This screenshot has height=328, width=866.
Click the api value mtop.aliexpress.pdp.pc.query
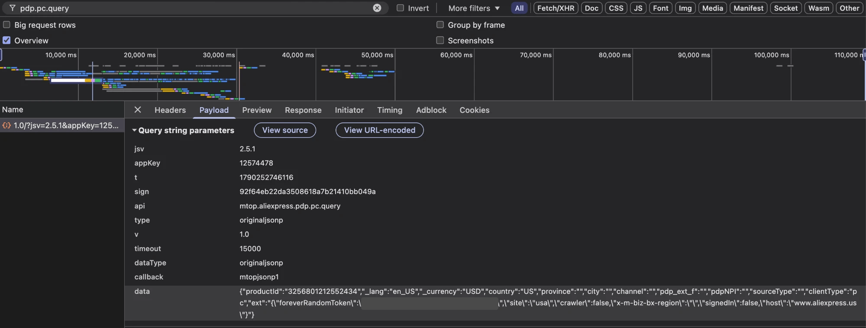[290, 206]
